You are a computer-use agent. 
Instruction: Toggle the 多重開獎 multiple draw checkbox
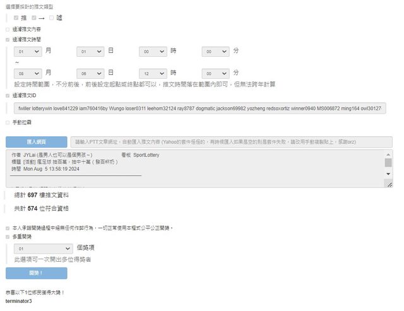click(8, 237)
